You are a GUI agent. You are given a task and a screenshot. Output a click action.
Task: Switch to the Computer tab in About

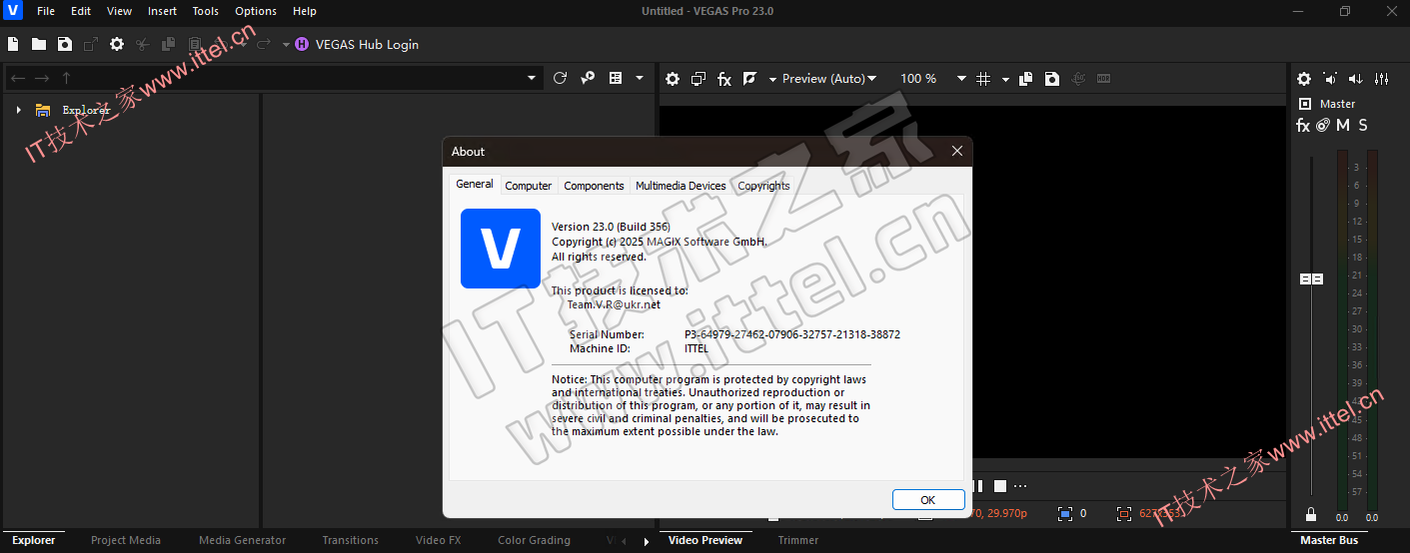point(528,186)
